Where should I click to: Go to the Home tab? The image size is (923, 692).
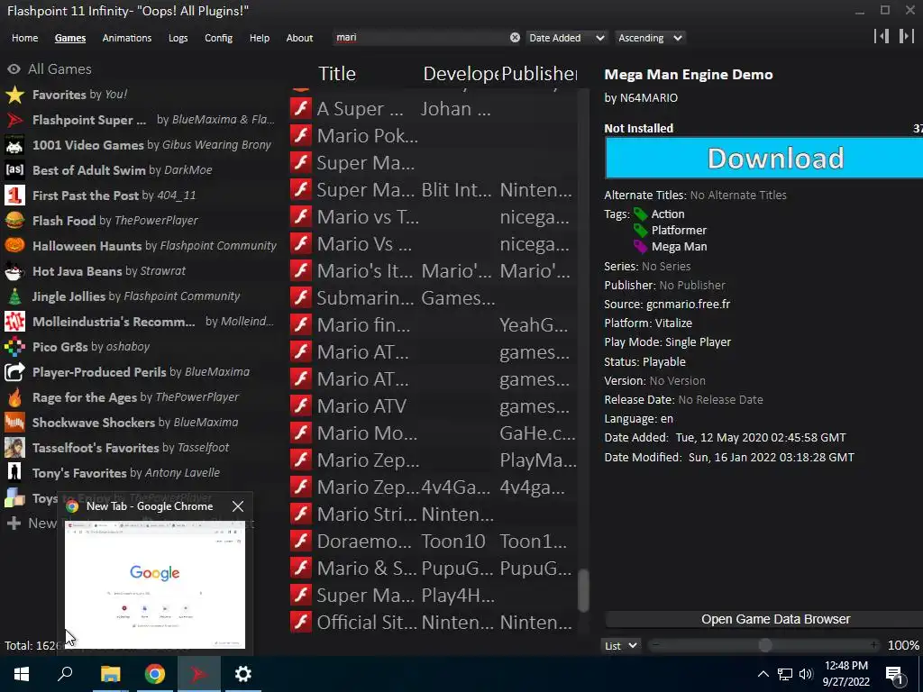(x=24, y=38)
